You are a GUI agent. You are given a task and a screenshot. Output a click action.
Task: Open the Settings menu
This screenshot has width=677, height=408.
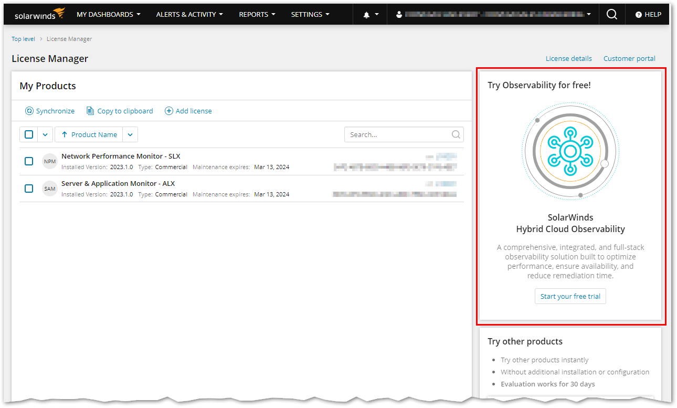pos(310,15)
